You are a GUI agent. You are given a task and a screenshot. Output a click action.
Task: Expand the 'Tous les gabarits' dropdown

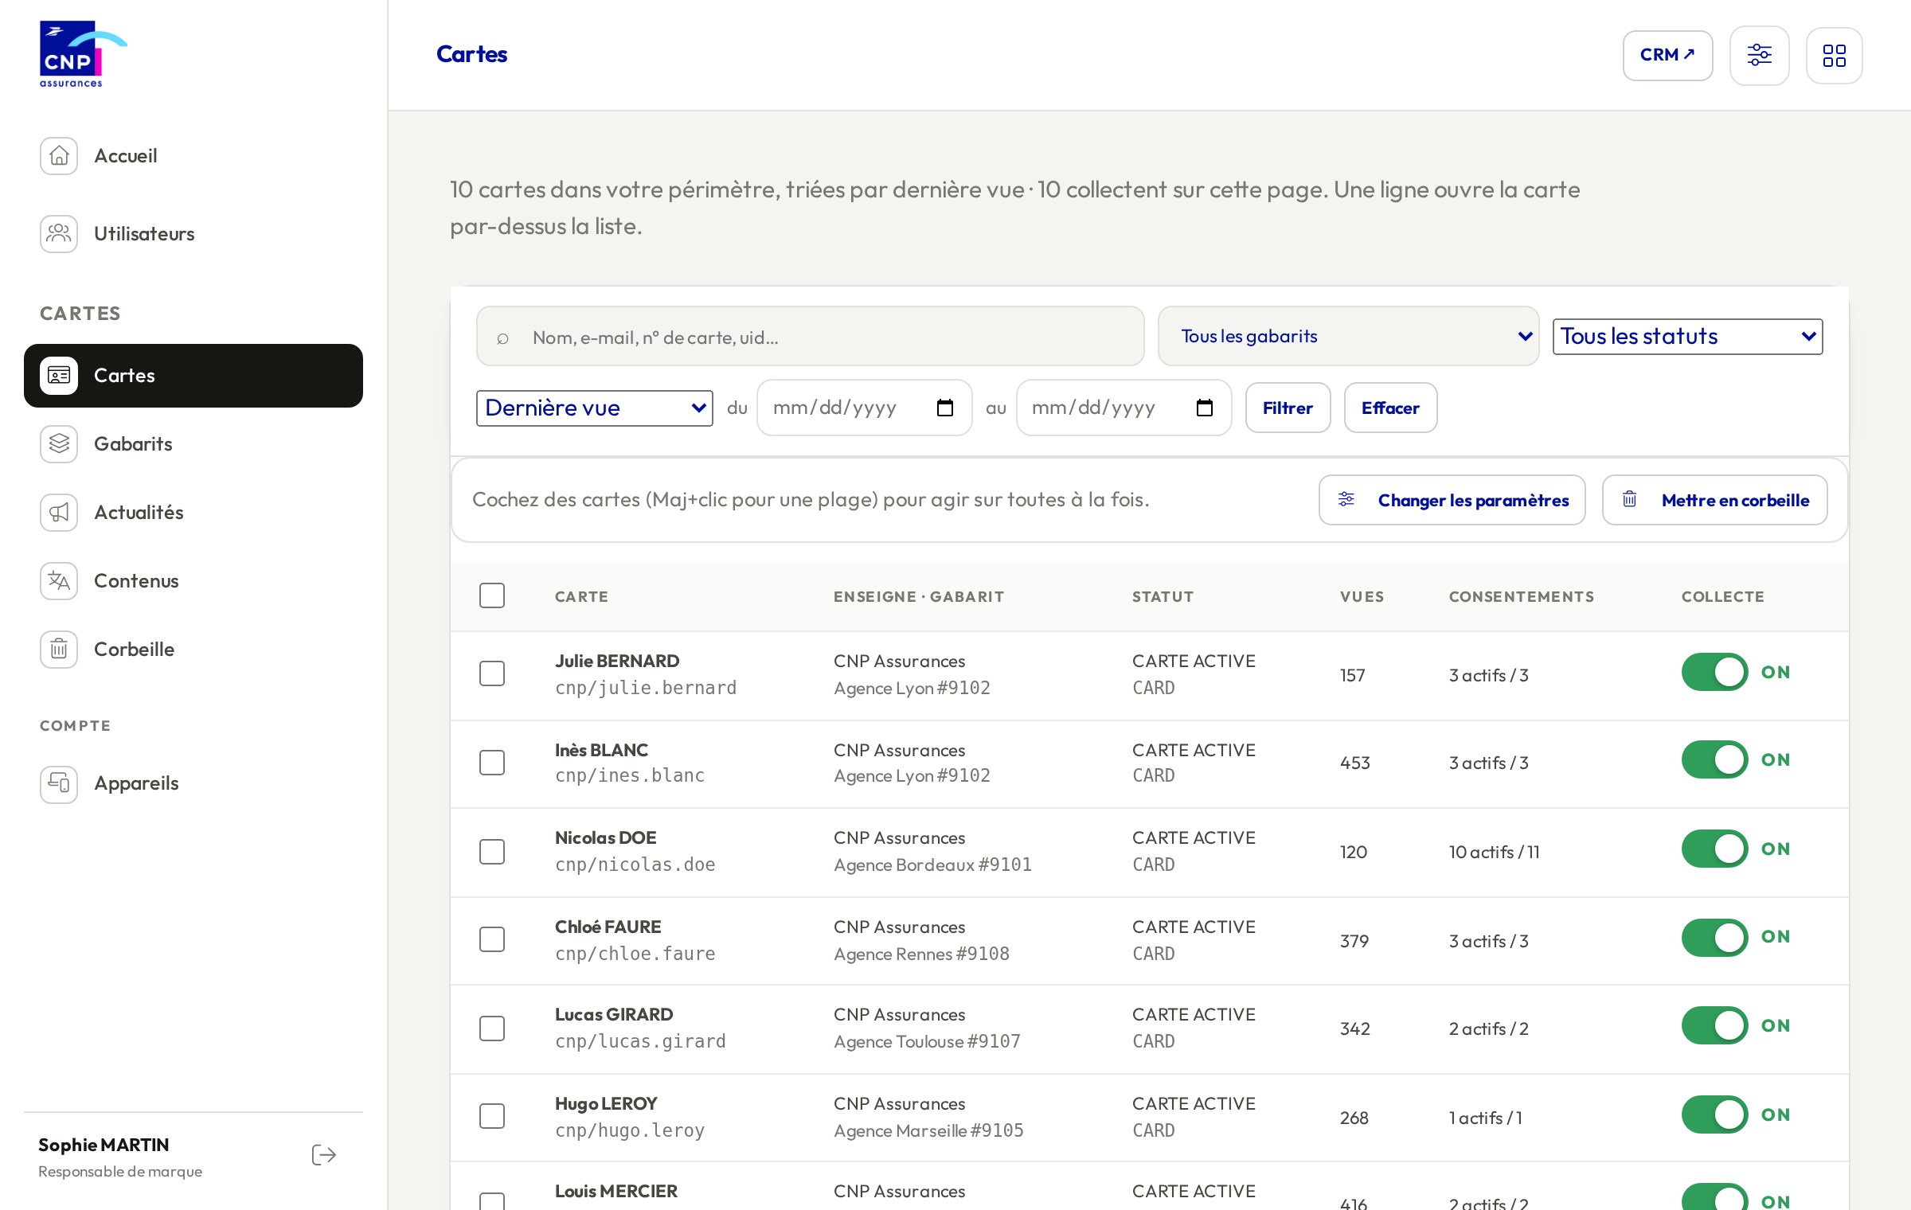[x=1348, y=336]
